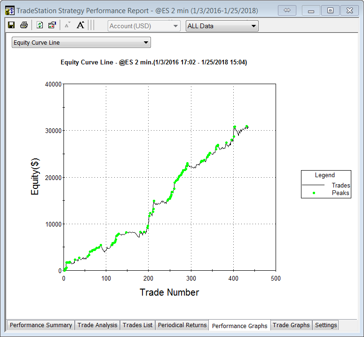Viewport: 364px width, 337px height.
Task: Maximize the performance report window
Action: 331,10
